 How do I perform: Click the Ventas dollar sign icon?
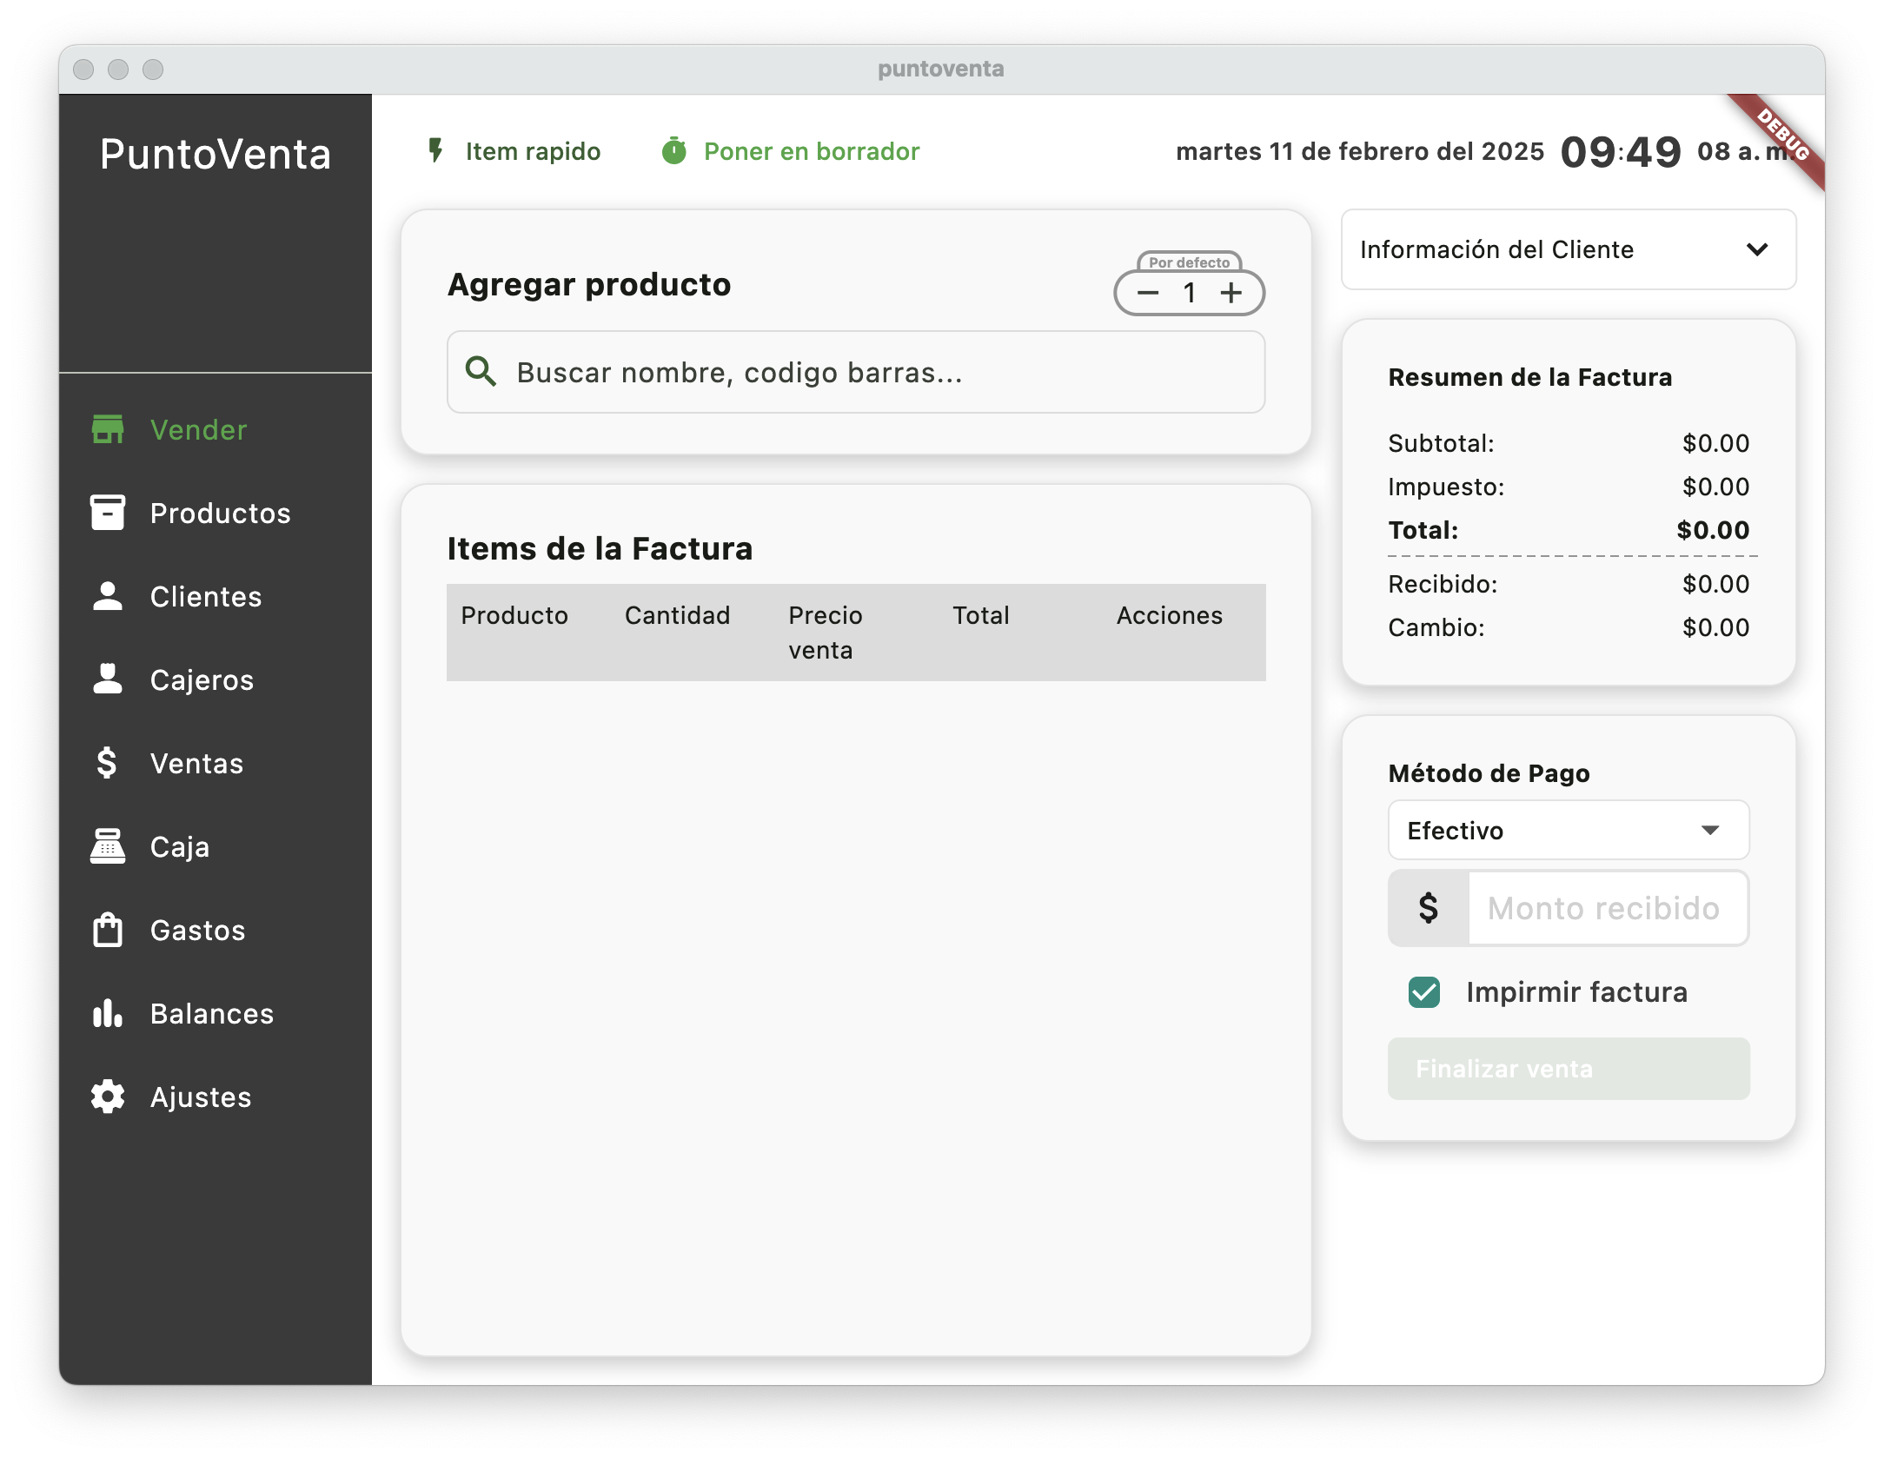pos(108,763)
